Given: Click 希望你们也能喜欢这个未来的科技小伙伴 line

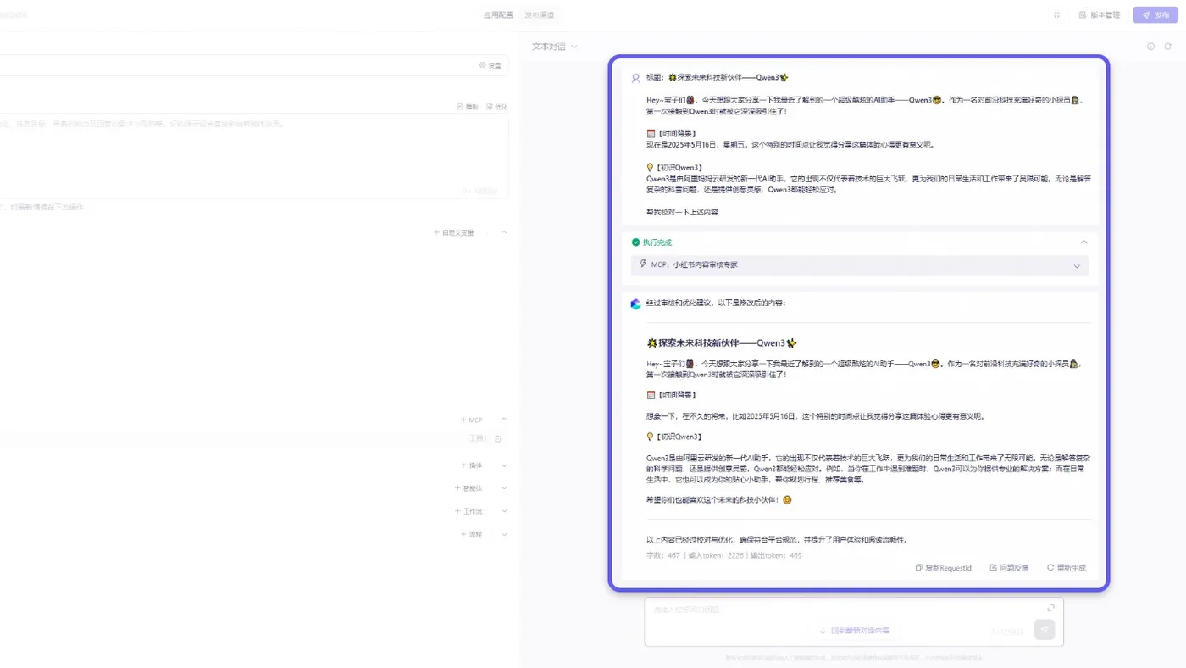Looking at the screenshot, I should (718, 500).
